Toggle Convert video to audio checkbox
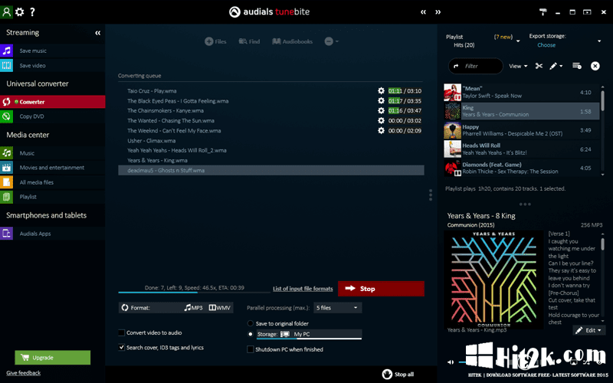 click(x=122, y=333)
